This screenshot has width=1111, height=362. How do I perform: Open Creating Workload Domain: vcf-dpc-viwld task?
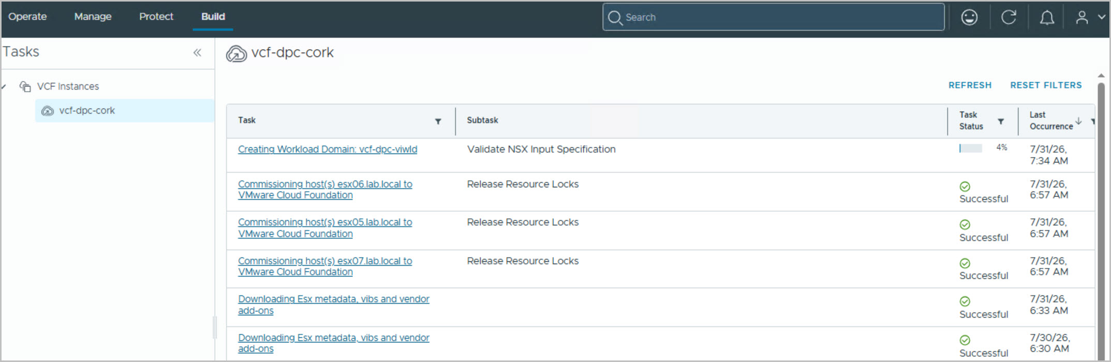[x=328, y=149]
